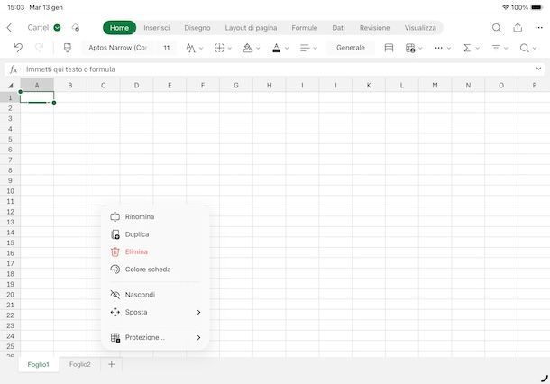Tap the back arrow to leave workbook
Viewport: 550px width, 384px height.
(x=10, y=28)
